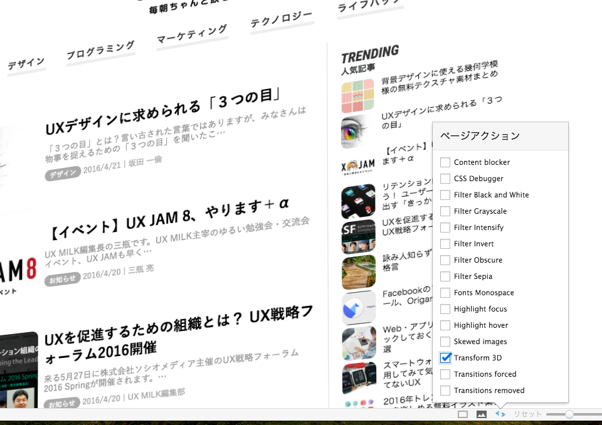This screenshot has width=602, height=425.
Task: Open the プログラミング navigation category
Action: pos(100,51)
